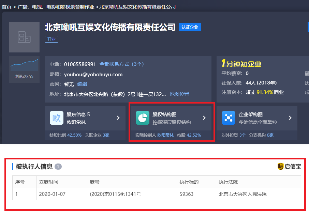Click the 欧 shareholder avatar icon
This screenshot has height=218, width=309.
click(x=57, y=118)
